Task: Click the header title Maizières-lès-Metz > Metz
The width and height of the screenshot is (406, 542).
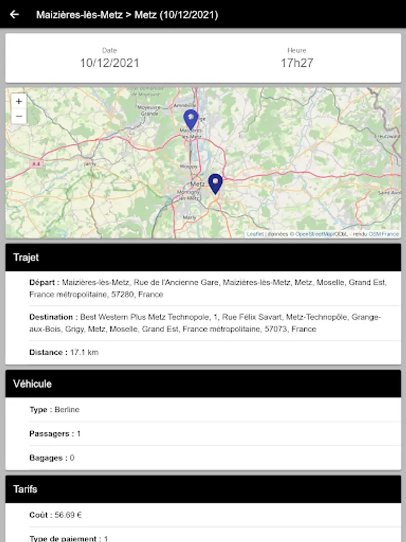Action: pos(127,15)
